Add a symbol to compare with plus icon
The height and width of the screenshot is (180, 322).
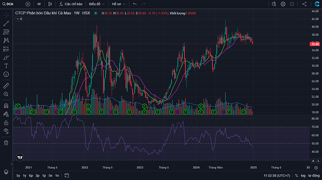[x=28, y=4]
